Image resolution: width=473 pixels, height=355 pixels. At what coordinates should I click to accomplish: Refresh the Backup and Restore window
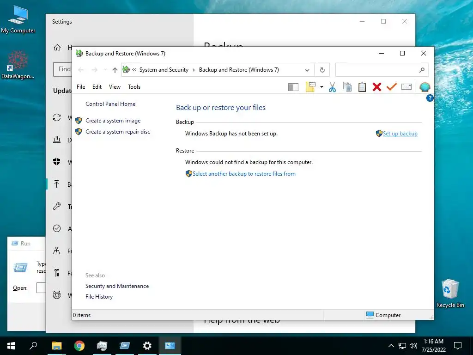[322, 70]
